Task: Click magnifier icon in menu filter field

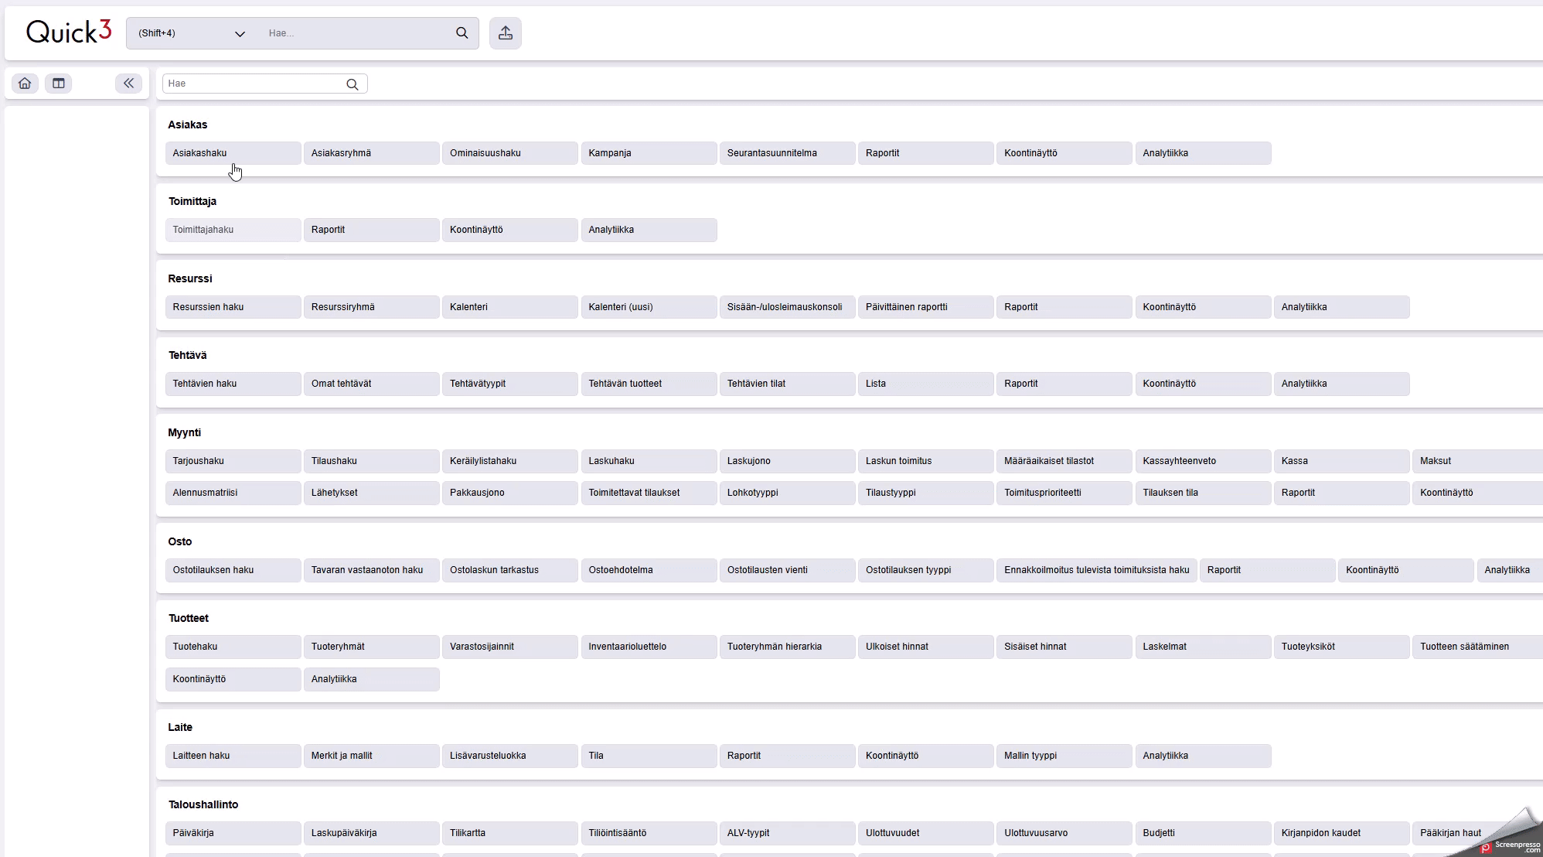Action: point(353,84)
